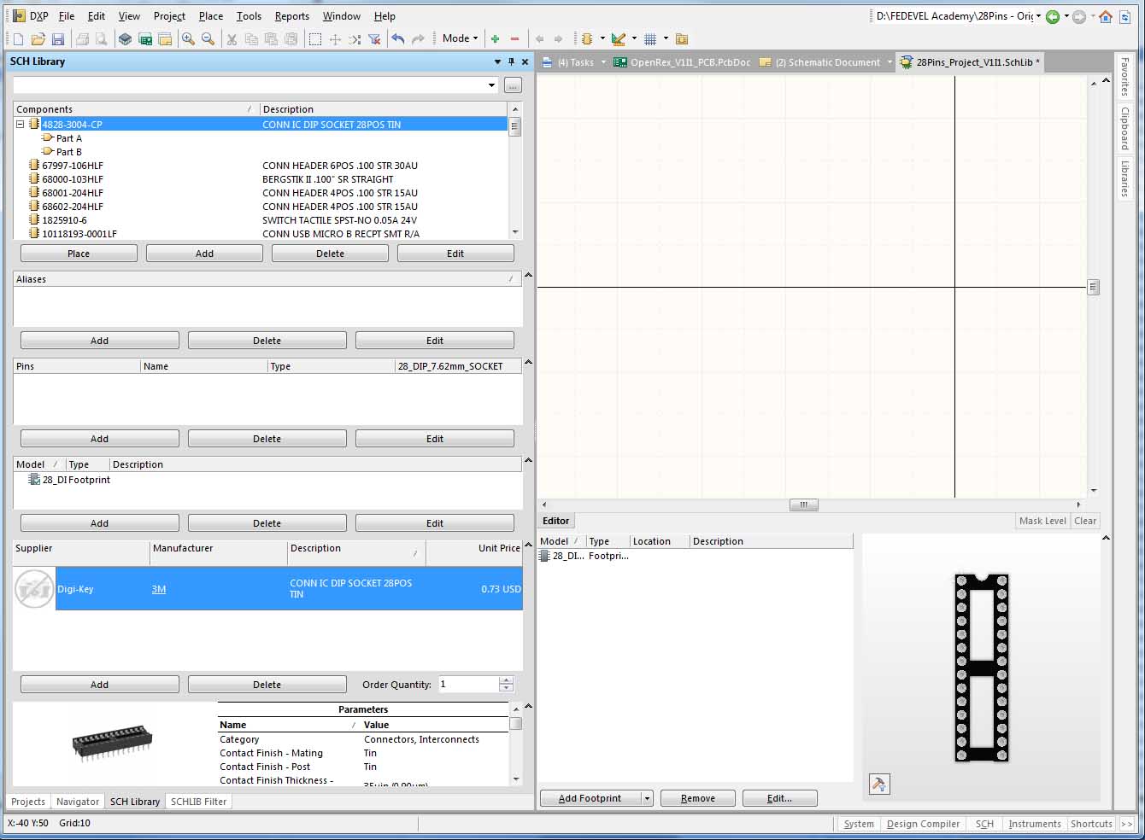Open the Add Footprint dropdown arrow
This screenshot has width=1145, height=840.
click(x=647, y=799)
